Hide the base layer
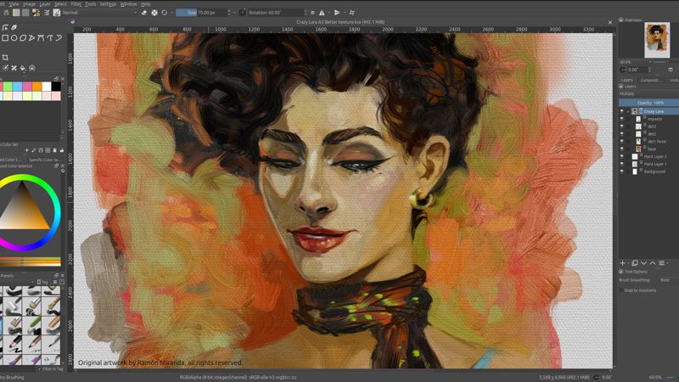The height and width of the screenshot is (382, 679). coord(622,149)
